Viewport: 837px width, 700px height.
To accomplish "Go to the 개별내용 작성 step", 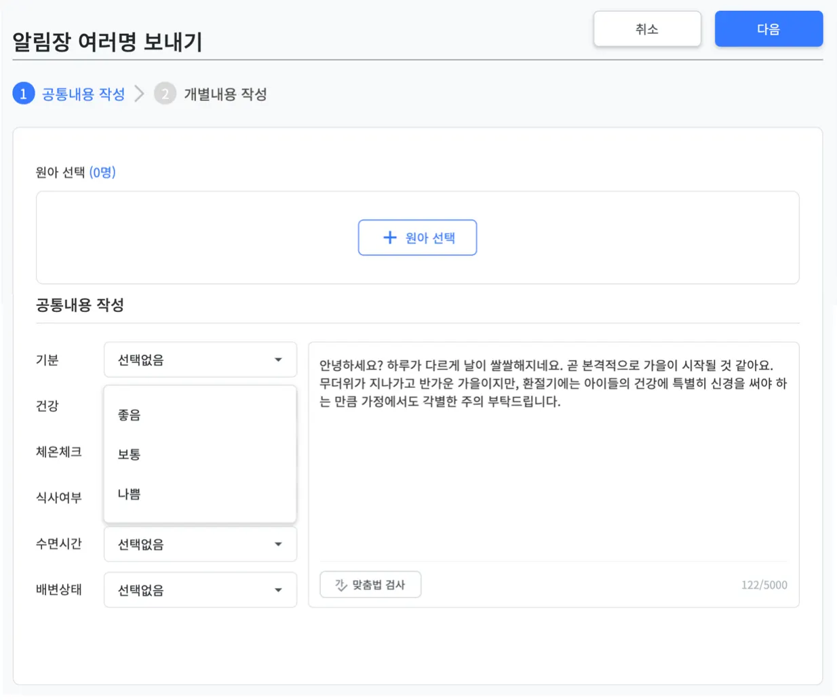I will click(225, 94).
